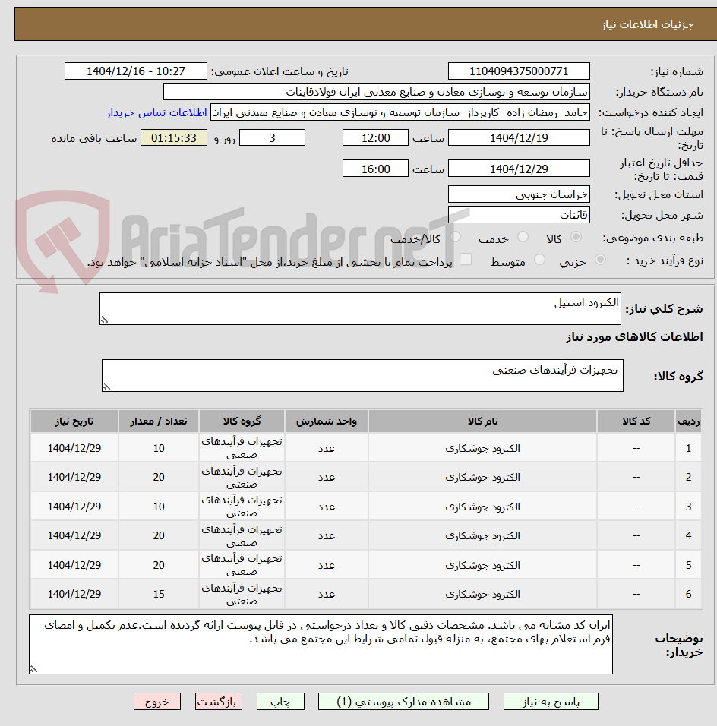Click the واحد شمارش column header
Image resolution: width=717 pixels, height=726 pixels.
[327, 421]
